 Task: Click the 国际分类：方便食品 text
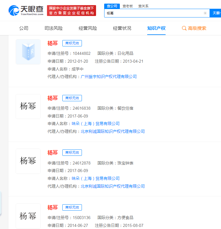point(115,218)
